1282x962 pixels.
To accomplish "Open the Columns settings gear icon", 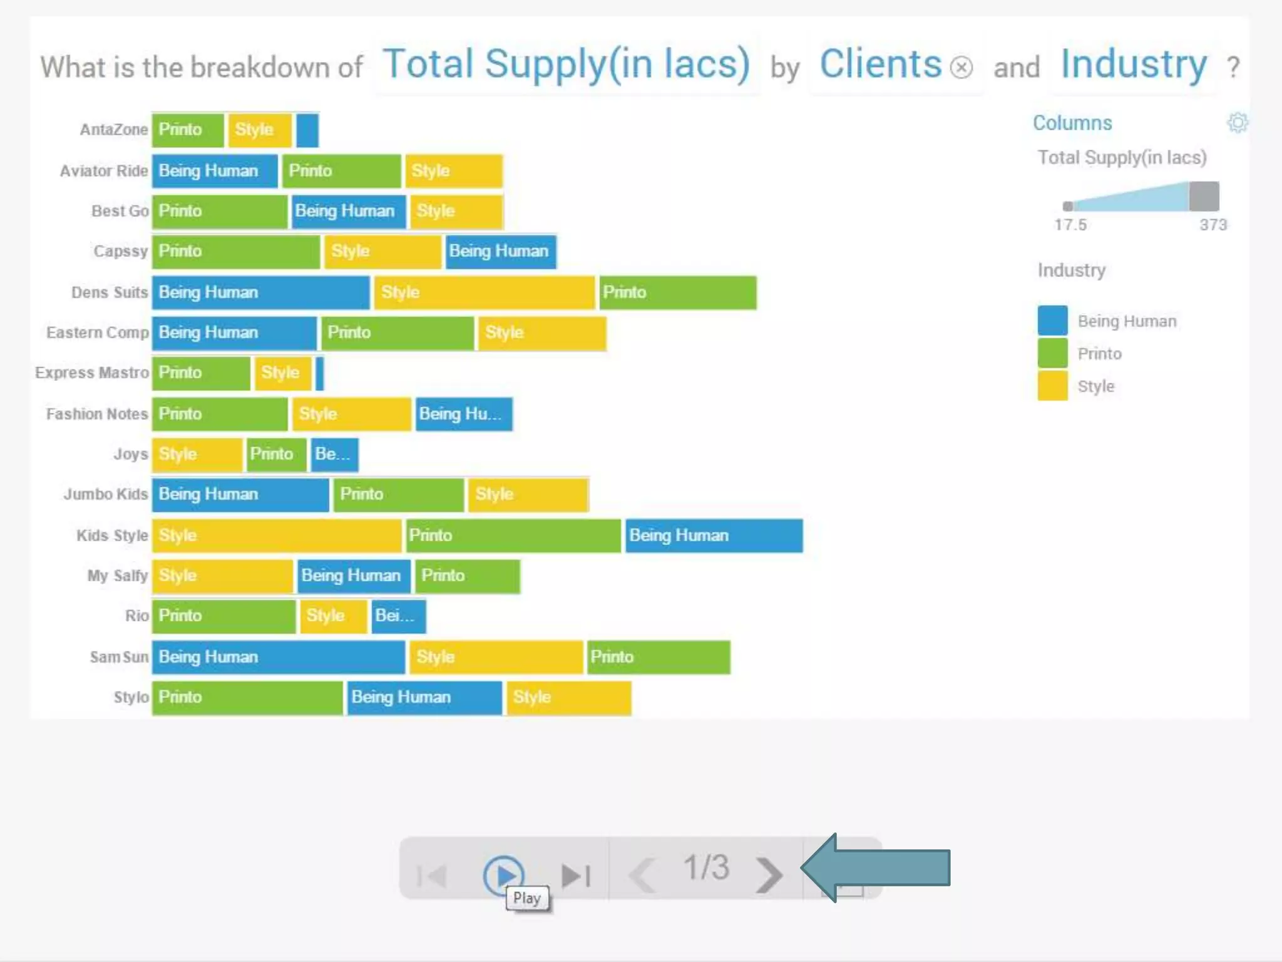I will click(x=1237, y=123).
